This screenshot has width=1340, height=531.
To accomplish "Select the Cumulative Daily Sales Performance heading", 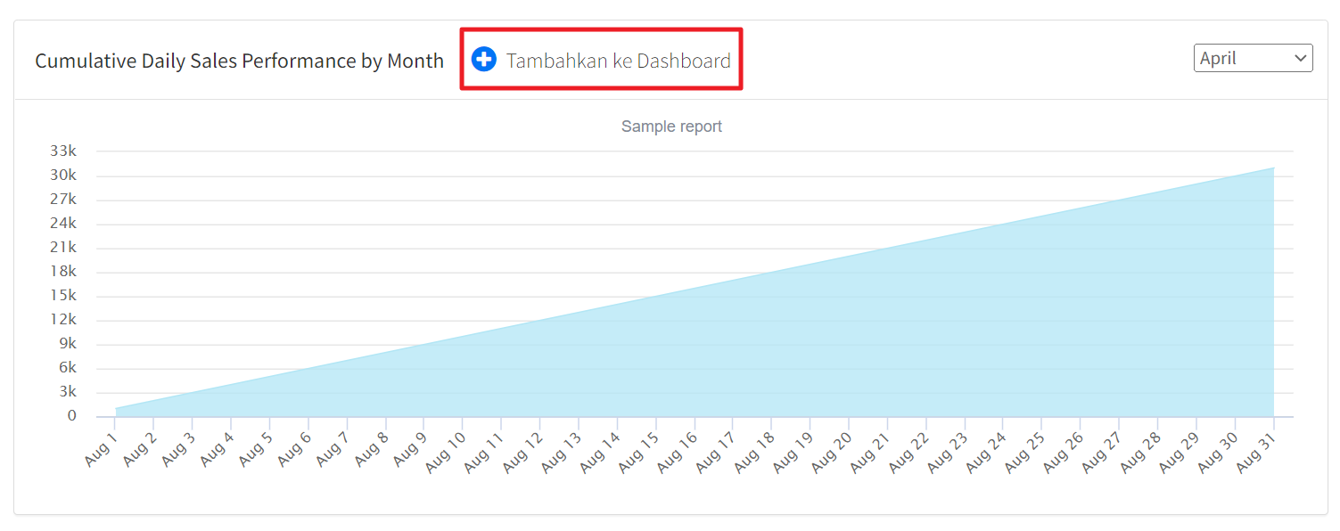I will point(239,61).
